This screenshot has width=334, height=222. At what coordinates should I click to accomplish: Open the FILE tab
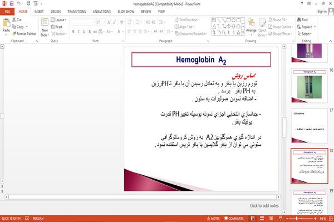coord(7,12)
